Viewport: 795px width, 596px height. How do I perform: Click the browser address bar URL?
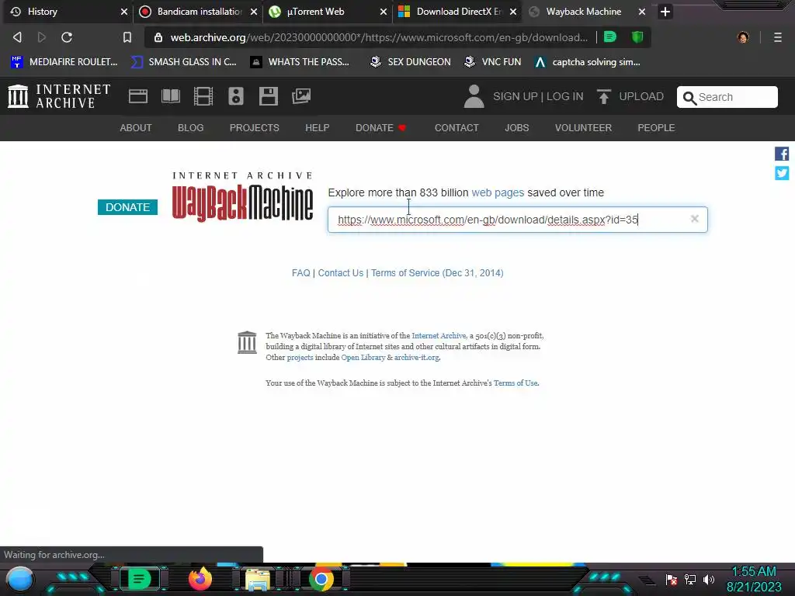point(379,37)
